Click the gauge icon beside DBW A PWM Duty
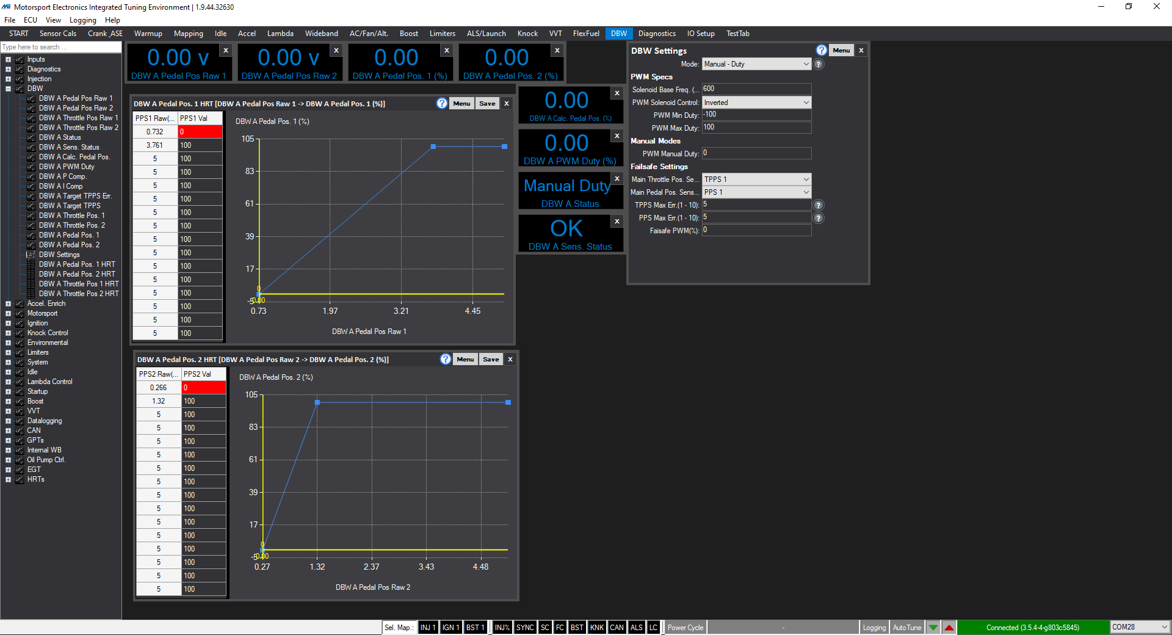 [31, 167]
